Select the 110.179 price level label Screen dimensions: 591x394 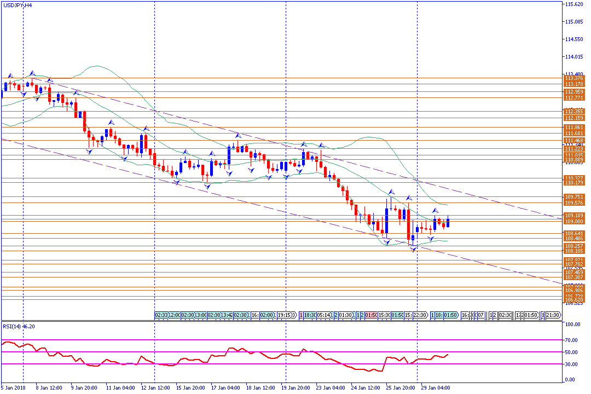[574, 183]
